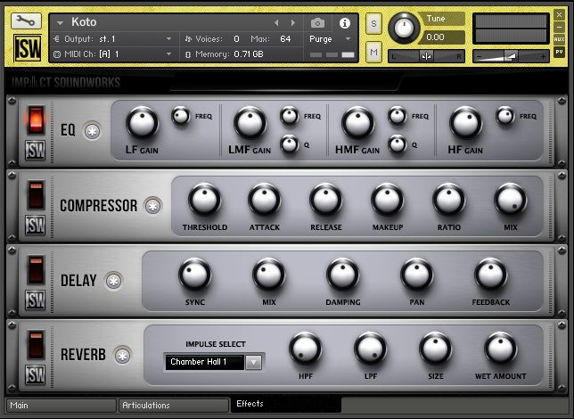Click the Reverb preset snowflake icon
Image resolution: width=574 pixels, height=419 pixels.
click(122, 356)
